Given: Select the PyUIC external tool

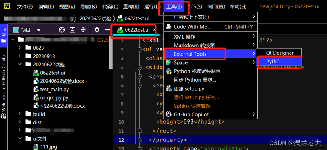Looking at the screenshot, I should 279,62.
